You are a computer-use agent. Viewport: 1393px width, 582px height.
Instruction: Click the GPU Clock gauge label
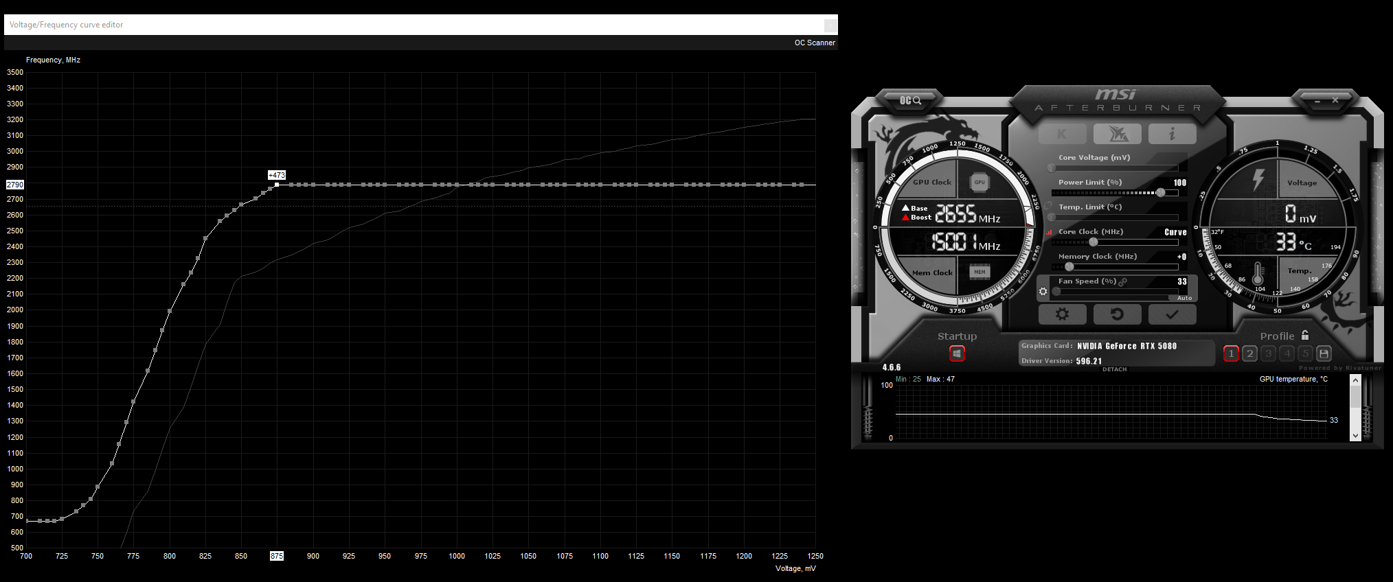pos(932,182)
